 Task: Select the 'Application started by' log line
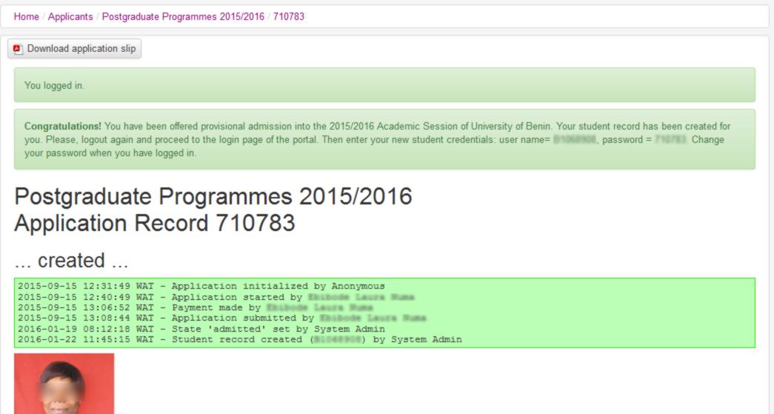coord(216,297)
